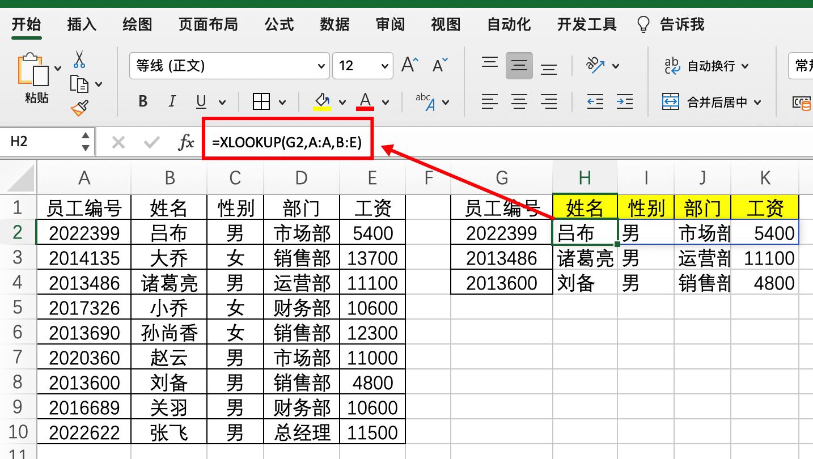Apply bold formatting with the B icon
This screenshot has width=813, height=459.
click(142, 101)
